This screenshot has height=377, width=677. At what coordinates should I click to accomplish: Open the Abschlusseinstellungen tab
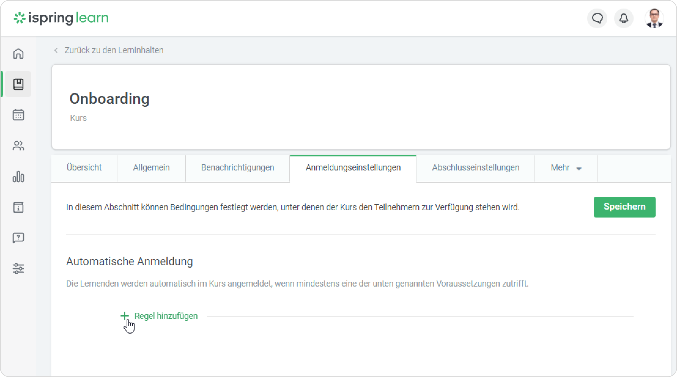(475, 168)
